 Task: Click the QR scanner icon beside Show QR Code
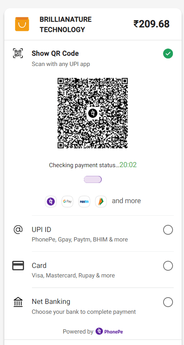(x=18, y=53)
